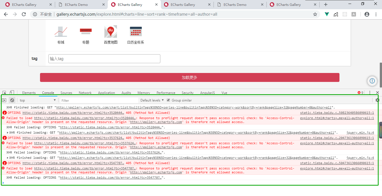Open a new tab with the plus button
This screenshot has height=196, width=382.
pyautogui.click(x=326, y=4)
